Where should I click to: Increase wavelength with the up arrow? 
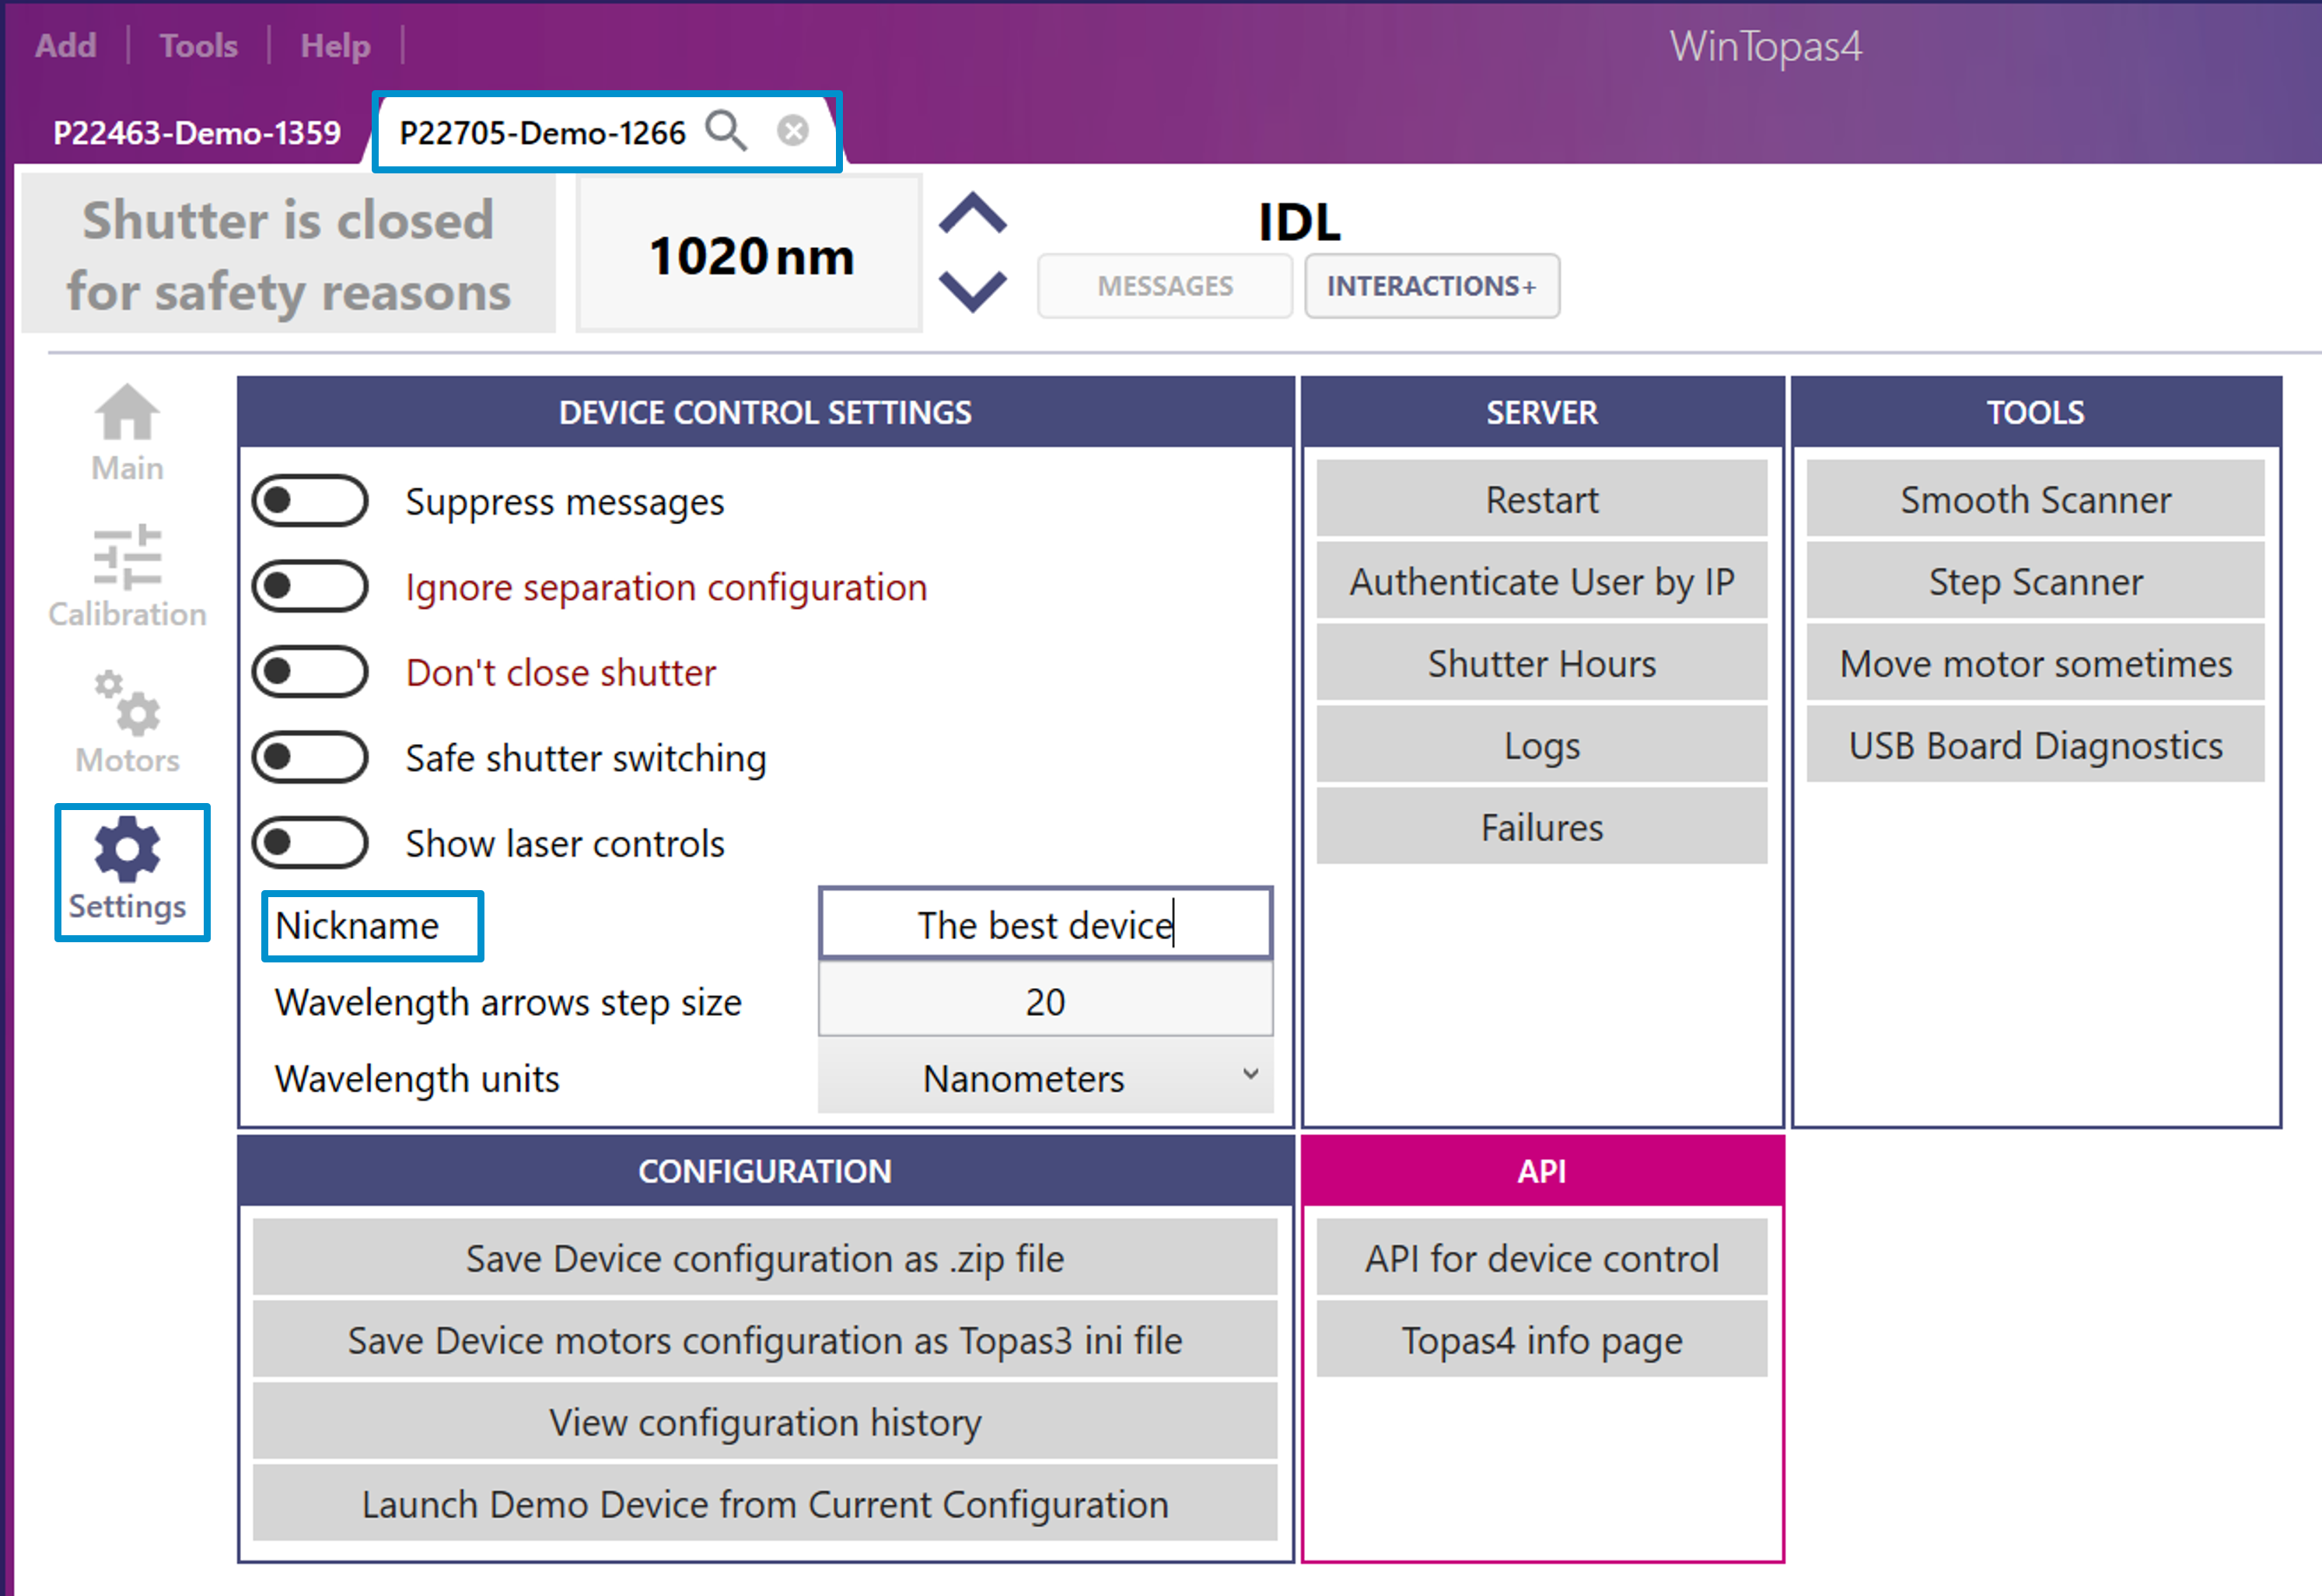(x=972, y=213)
